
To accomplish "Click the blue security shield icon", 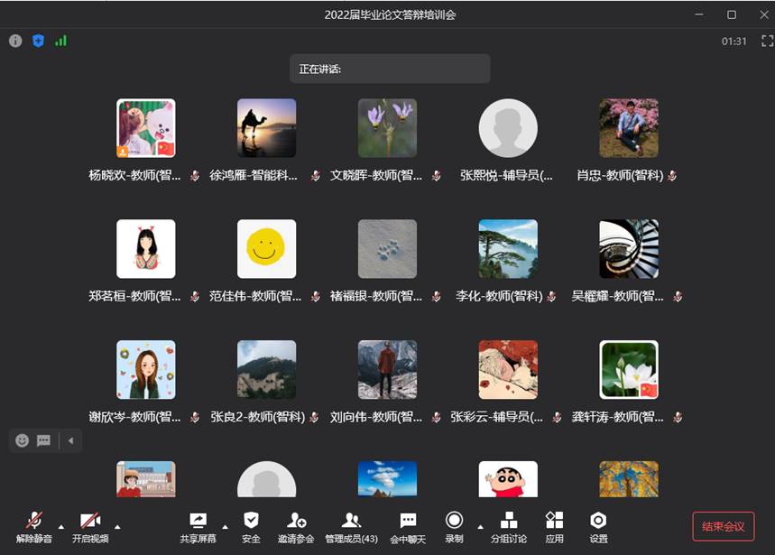I will pos(38,41).
